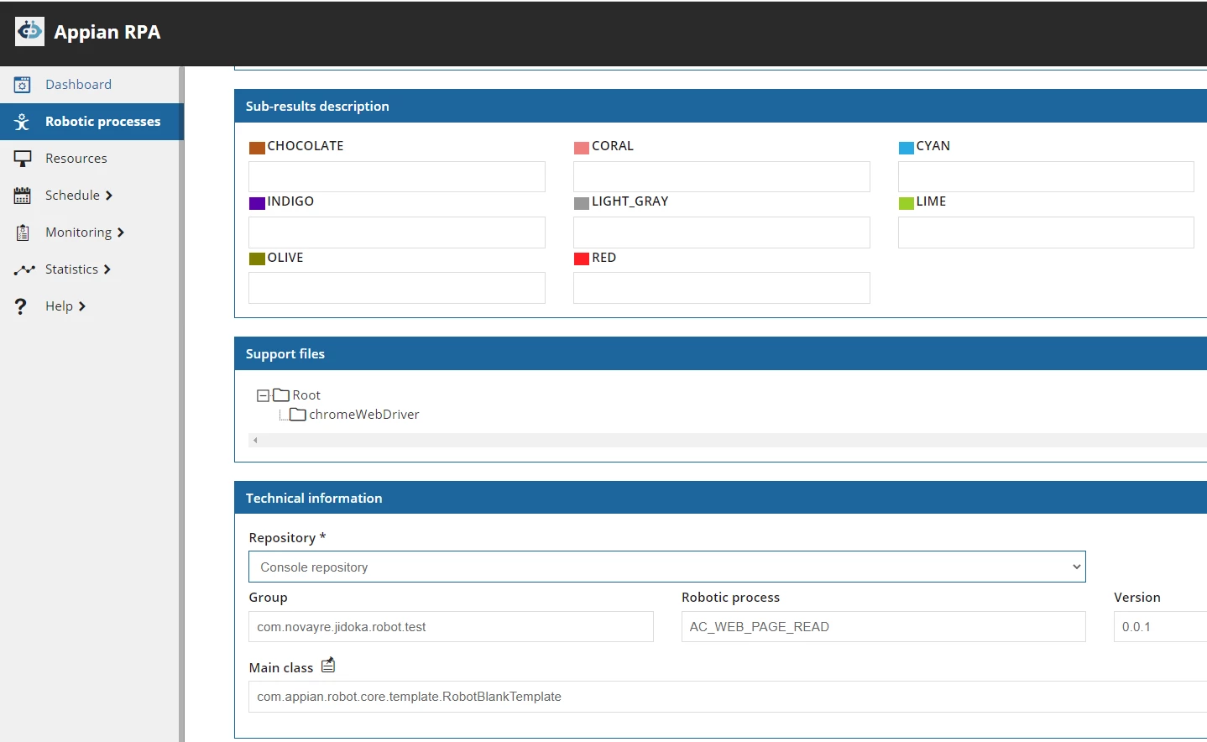
Task: Click the Schedule calendar icon
Action: (x=23, y=196)
